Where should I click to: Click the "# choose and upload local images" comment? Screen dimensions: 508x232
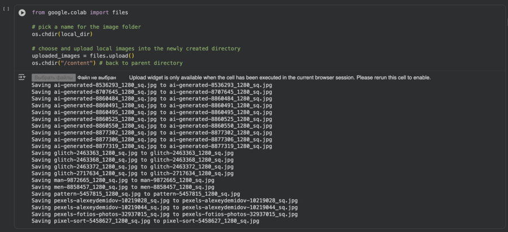coord(135,49)
